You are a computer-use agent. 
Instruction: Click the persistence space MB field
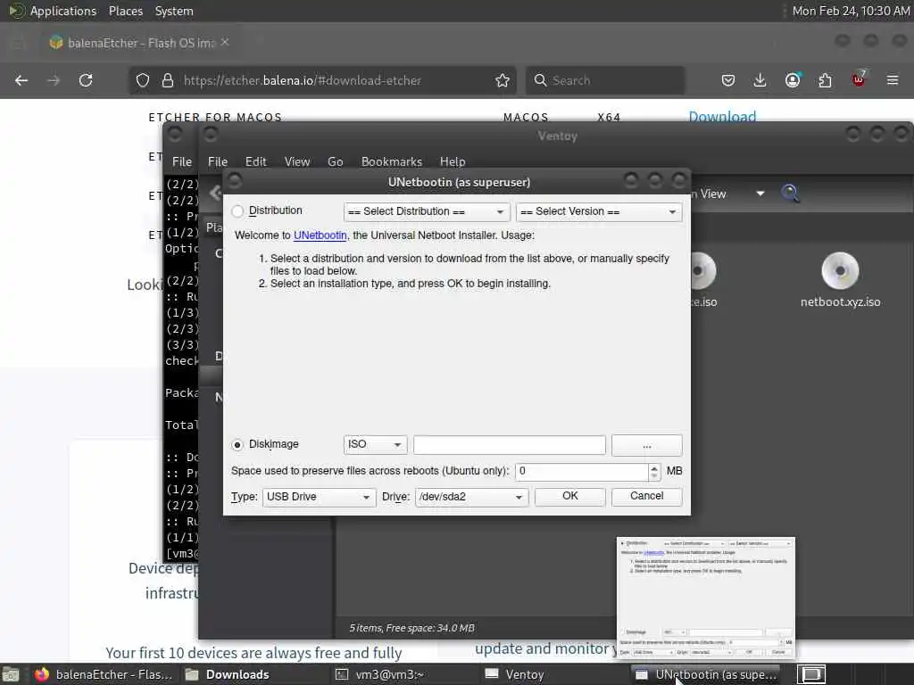click(581, 471)
